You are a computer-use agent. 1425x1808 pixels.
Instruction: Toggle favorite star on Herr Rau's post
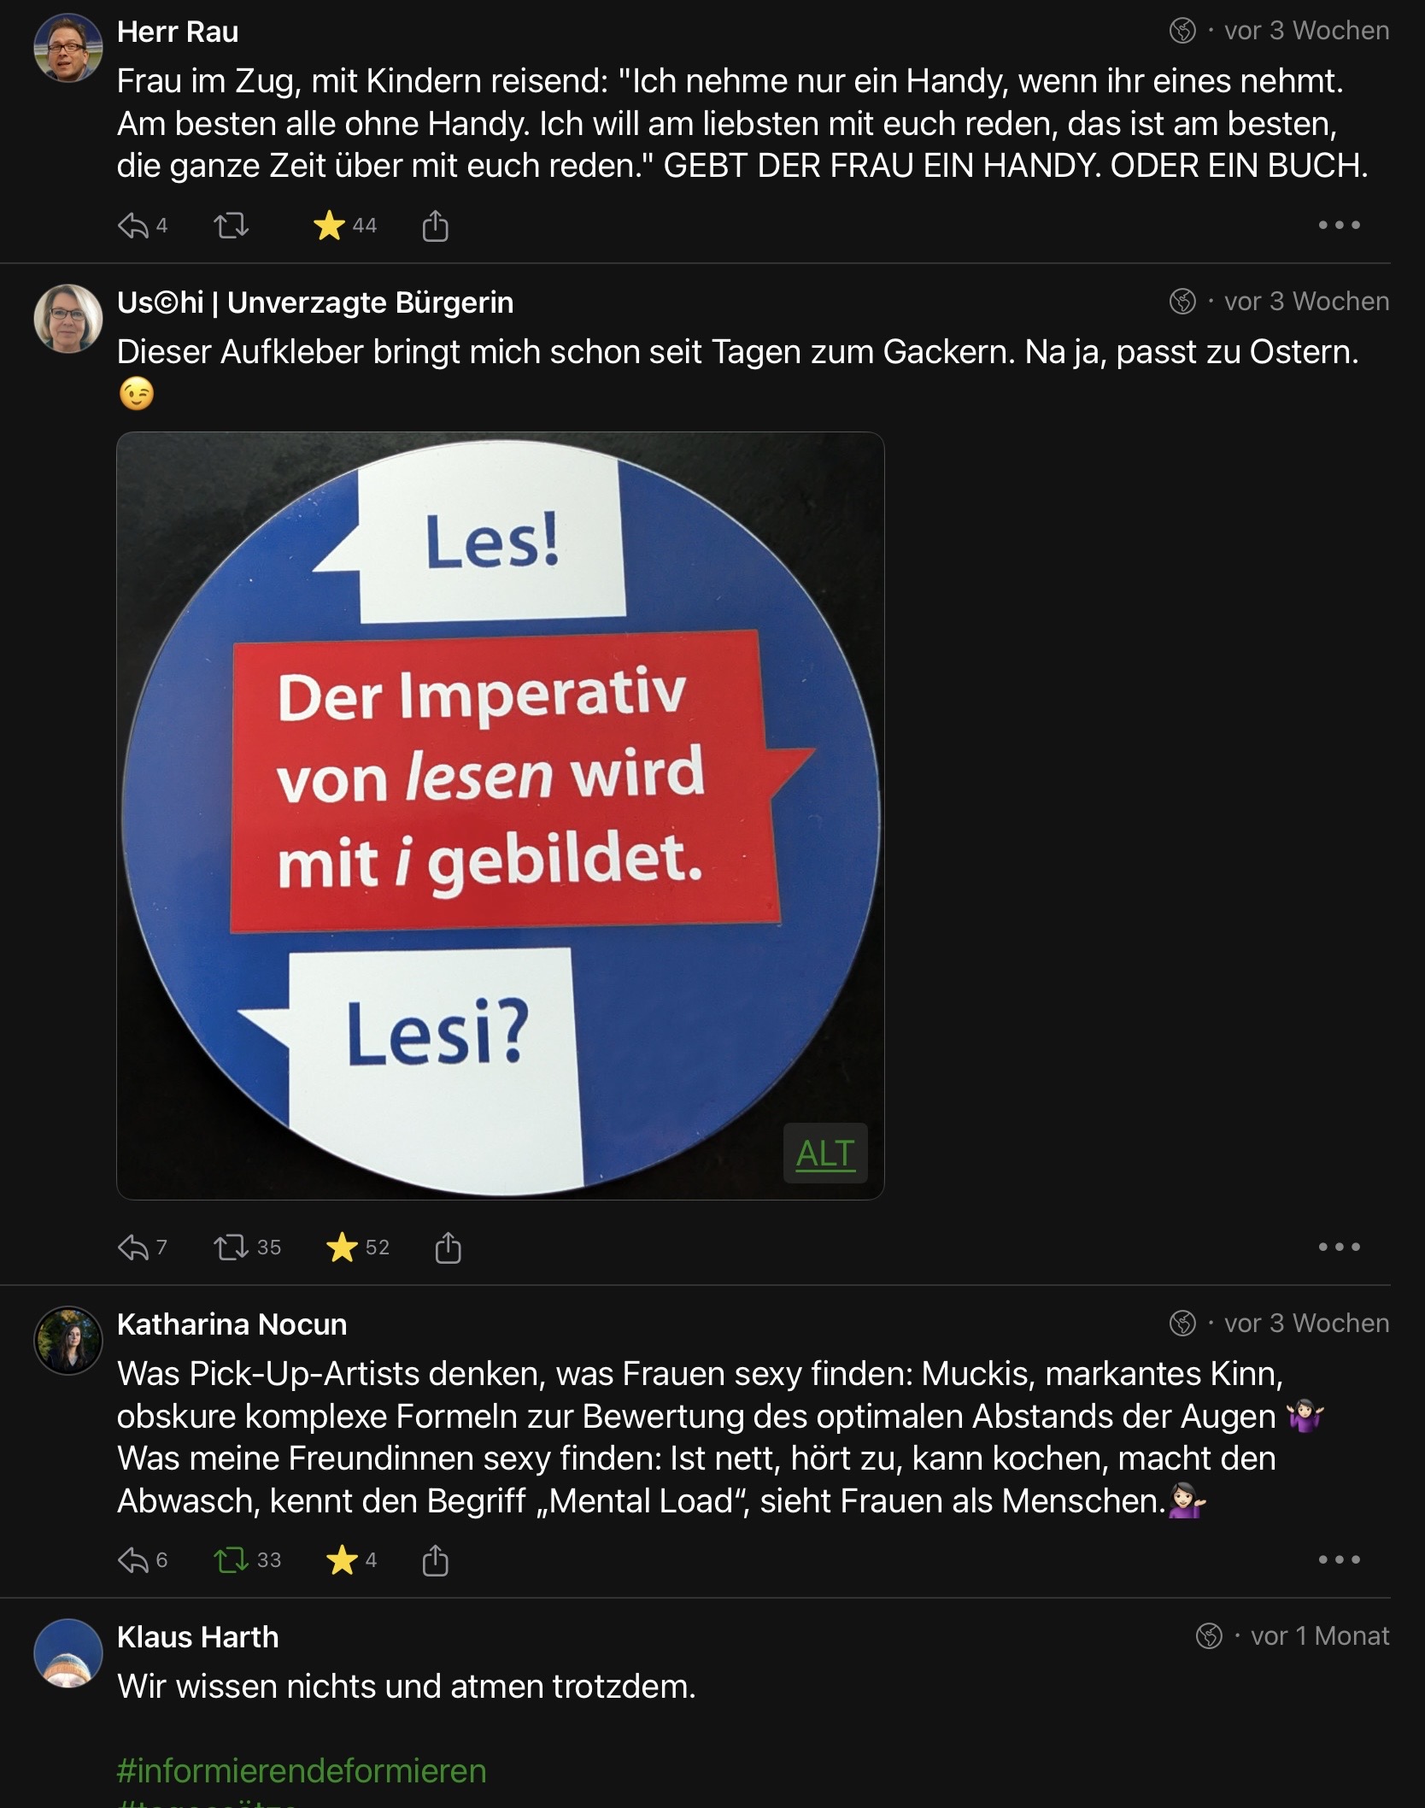(329, 226)
